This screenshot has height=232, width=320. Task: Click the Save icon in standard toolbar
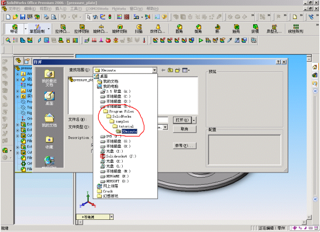(x=22, y=17)
